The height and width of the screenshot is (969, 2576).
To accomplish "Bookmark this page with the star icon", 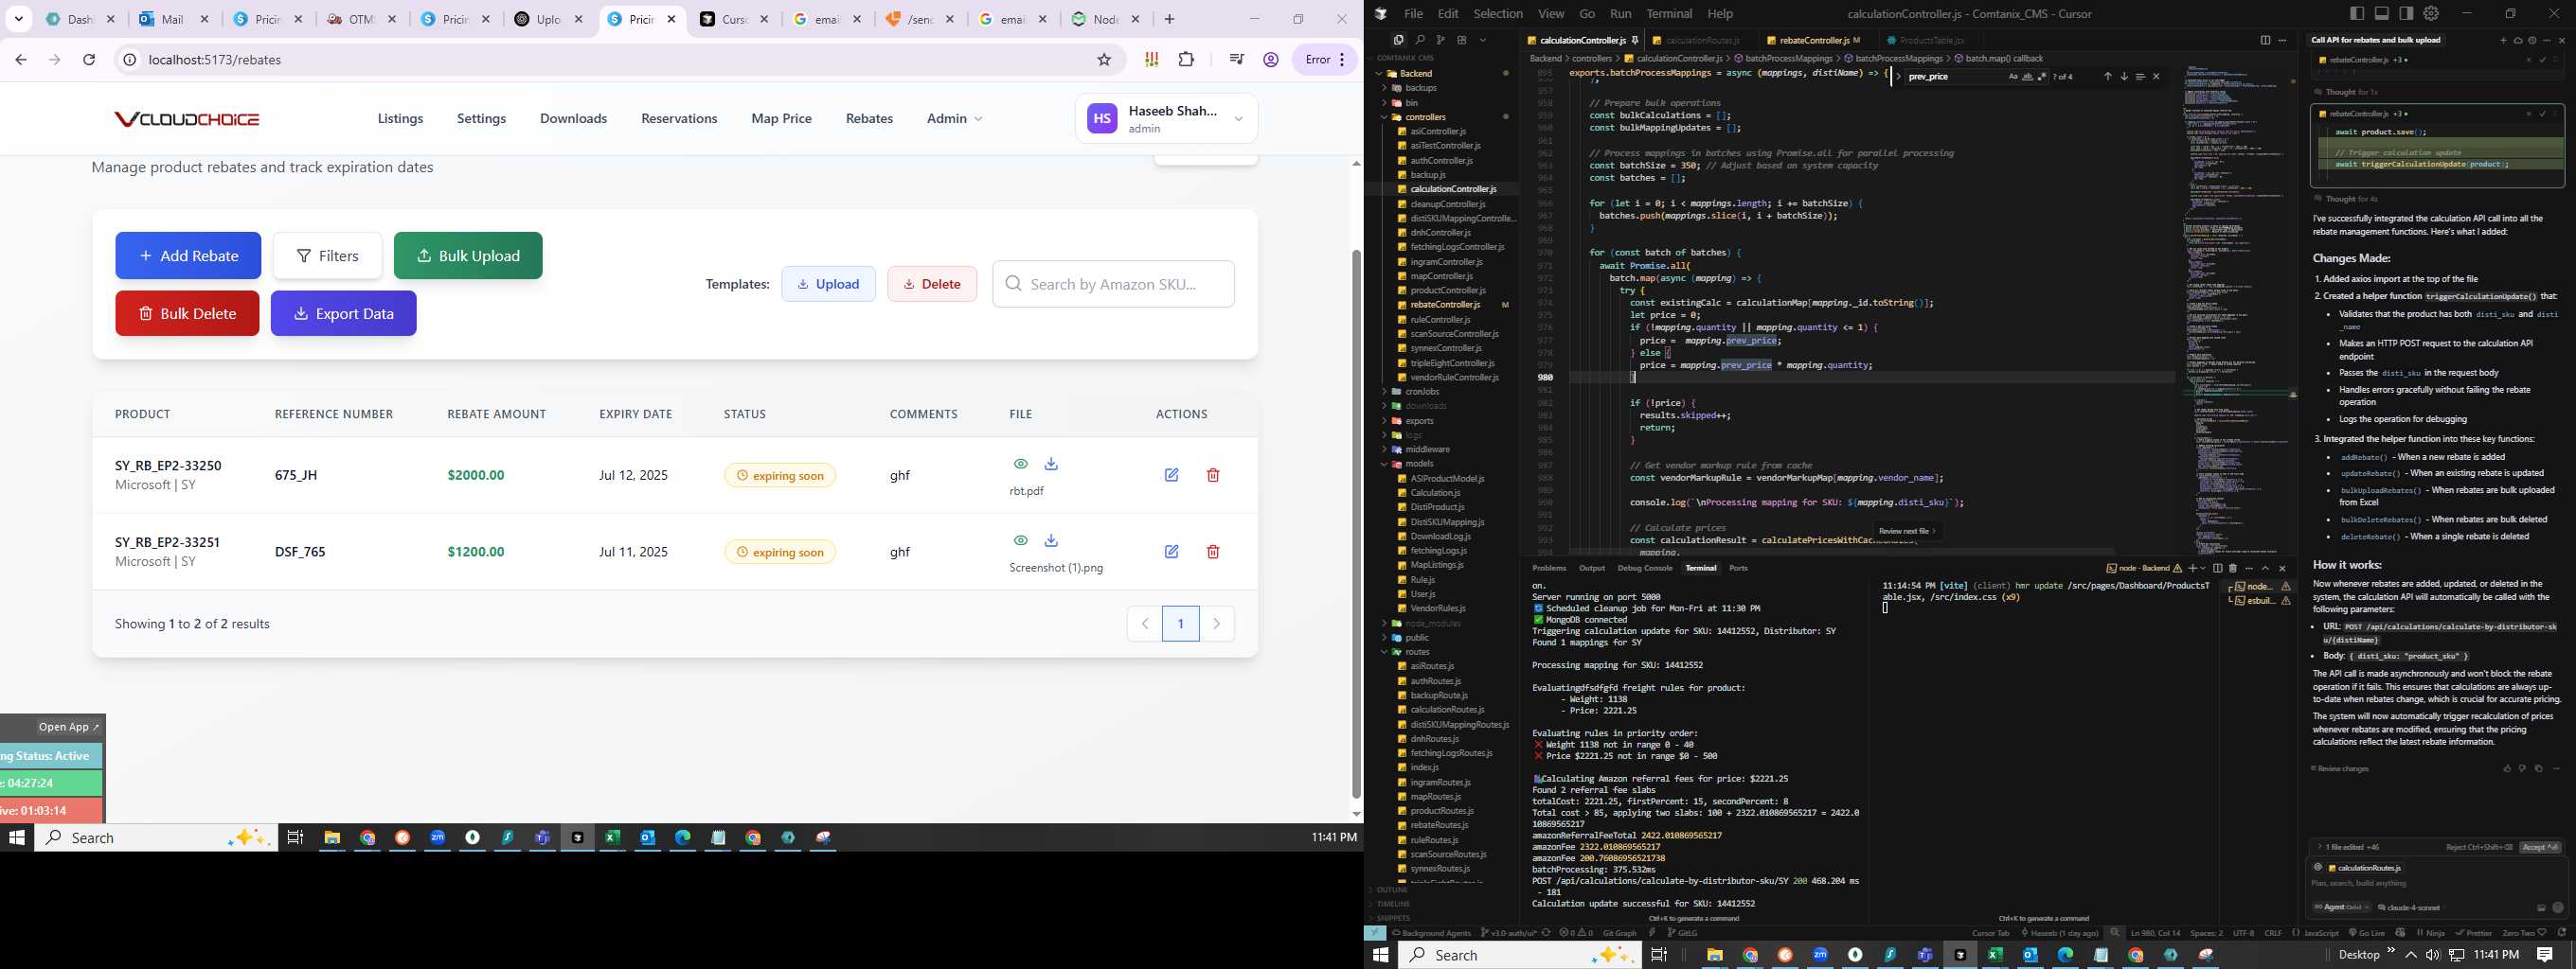I will [x=1104, y=60].
